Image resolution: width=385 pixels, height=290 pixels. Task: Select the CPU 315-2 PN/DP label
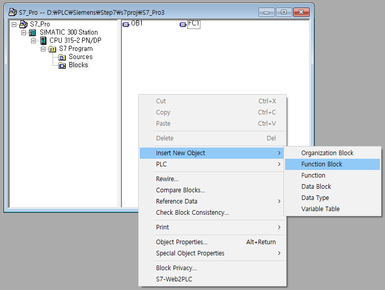tap(75, 40)
